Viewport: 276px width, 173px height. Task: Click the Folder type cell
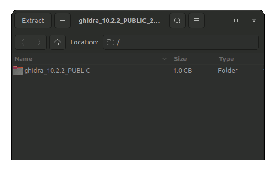click(x=228, y=71)
